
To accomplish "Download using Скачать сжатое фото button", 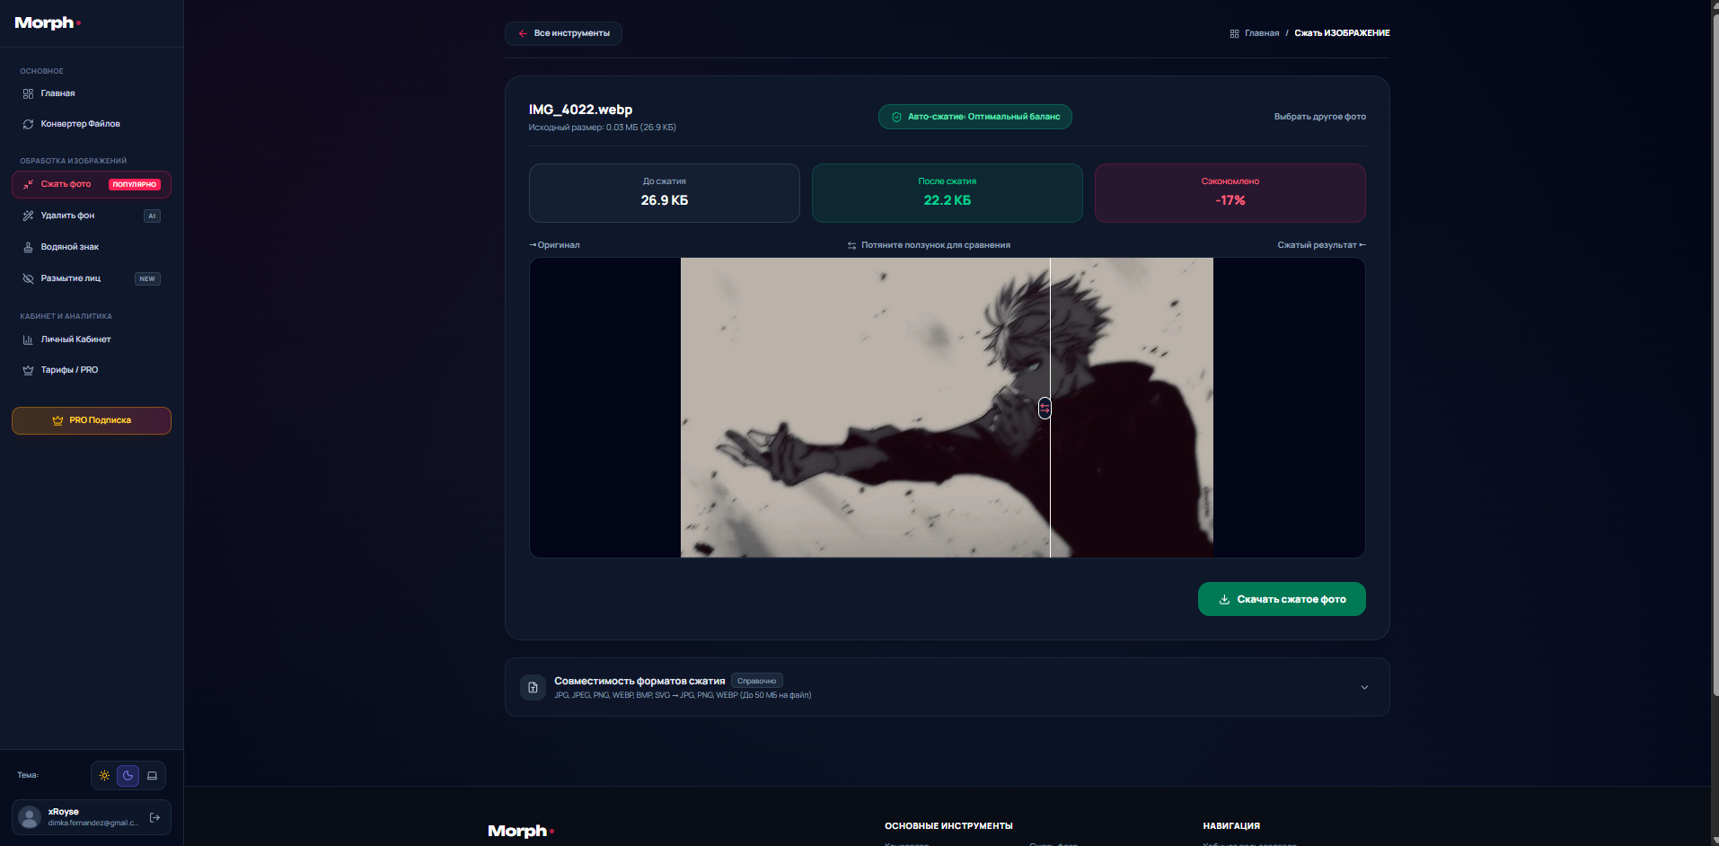I will click(x=1282, y=599).
